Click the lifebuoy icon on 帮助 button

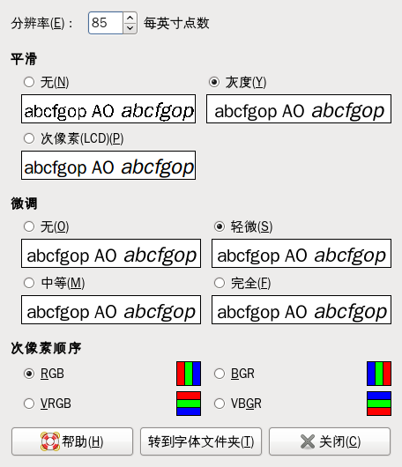pyautogui.click(x=49, y=441)
